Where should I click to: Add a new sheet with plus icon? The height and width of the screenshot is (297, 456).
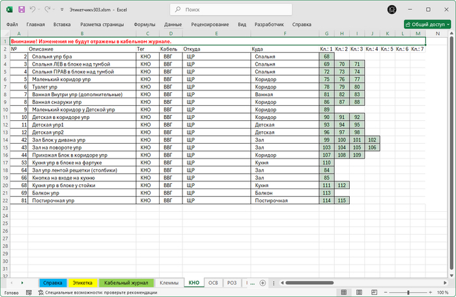click(263, 283)
